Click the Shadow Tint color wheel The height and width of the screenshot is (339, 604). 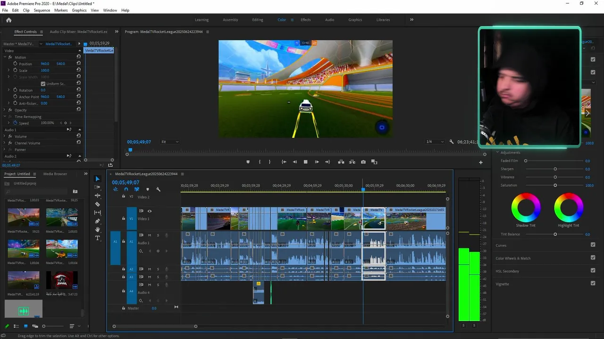tap(526, 207)
